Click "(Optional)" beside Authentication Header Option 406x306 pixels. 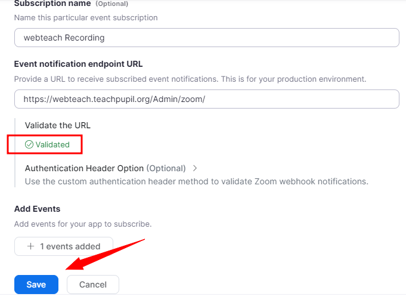tap(166, 168)
